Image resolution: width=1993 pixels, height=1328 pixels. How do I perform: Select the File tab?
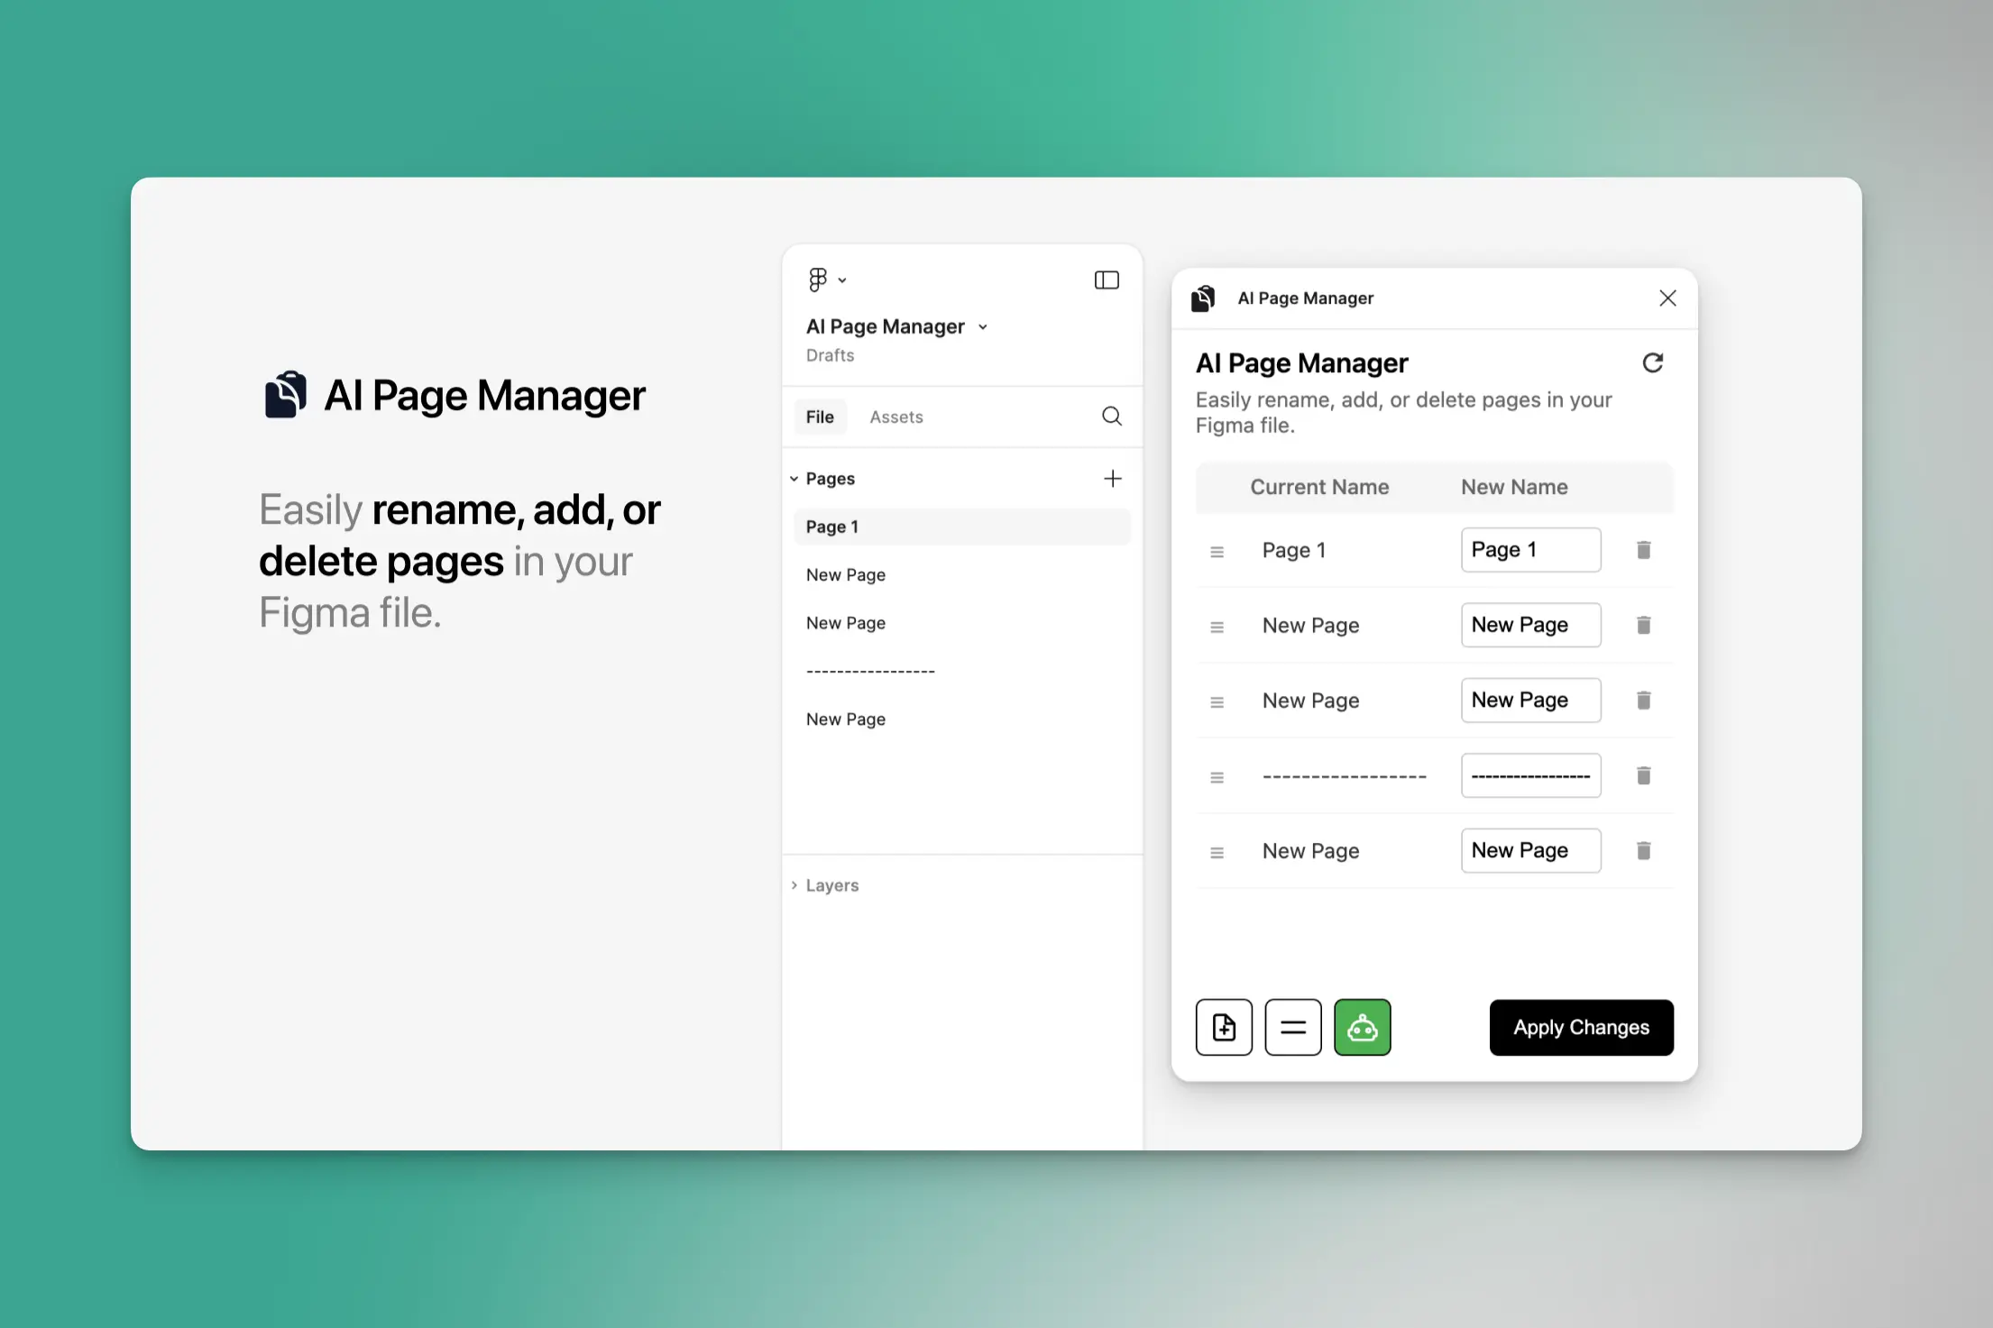[820, 417]
